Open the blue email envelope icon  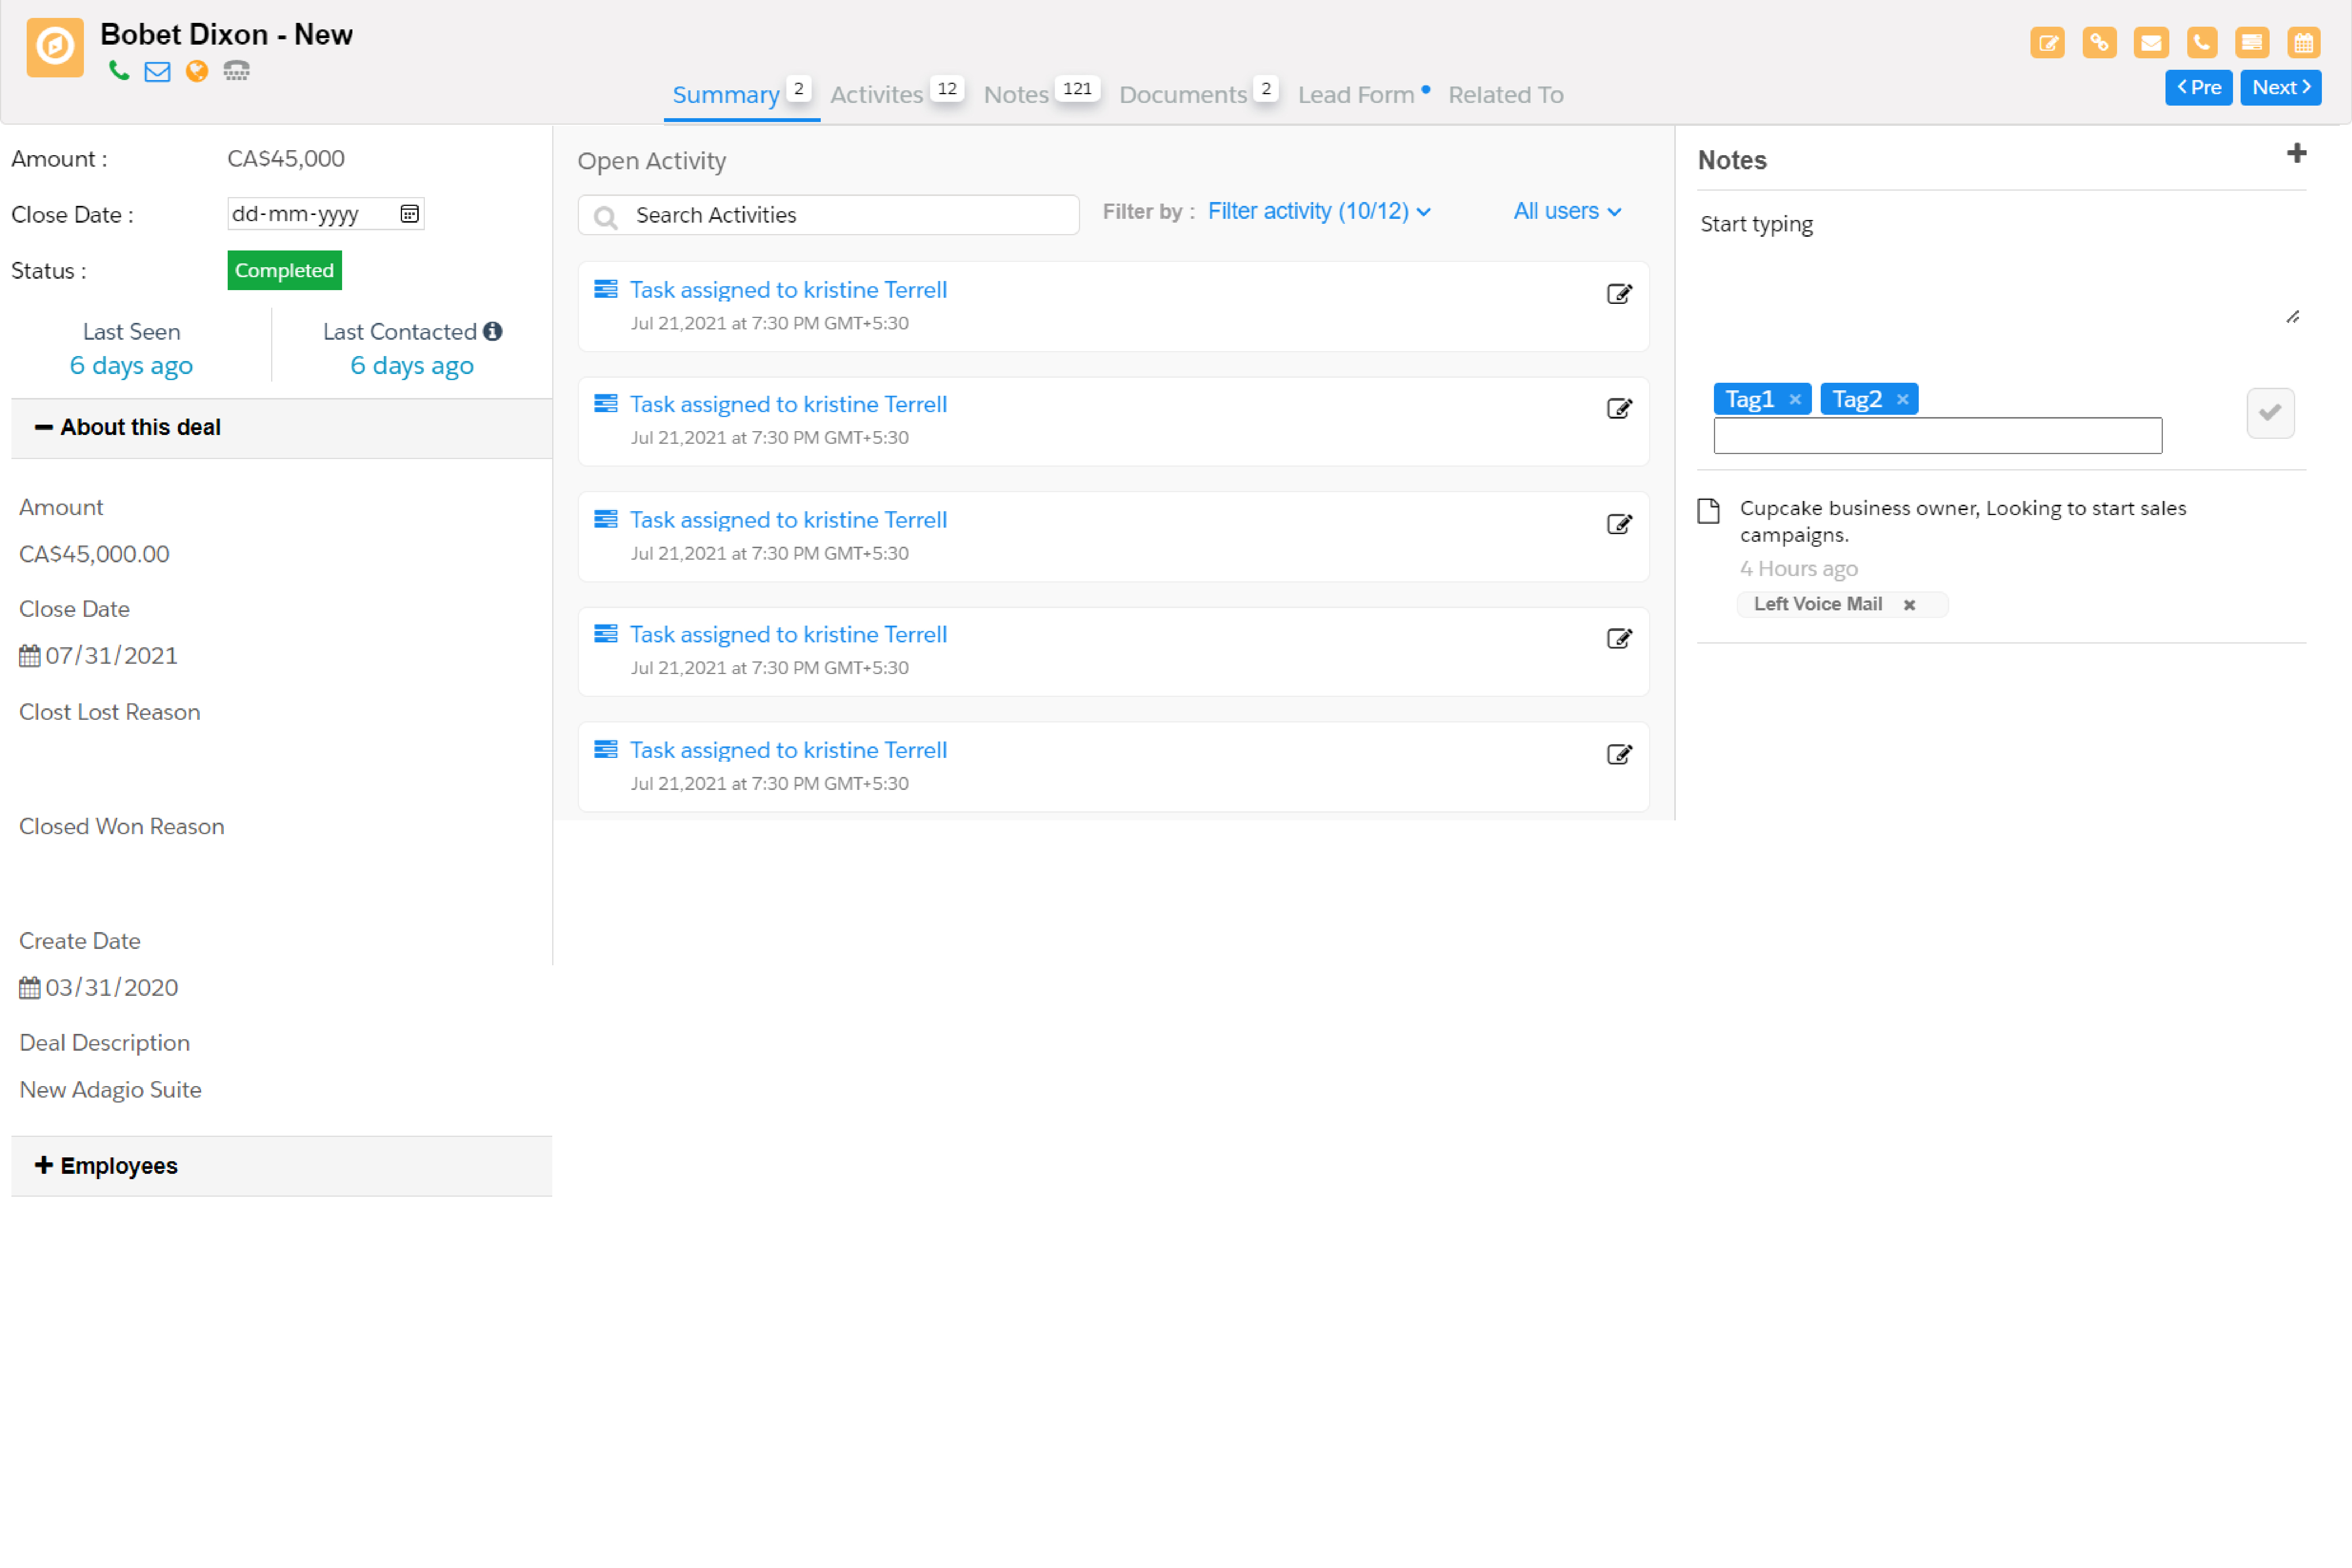[157, 71]
